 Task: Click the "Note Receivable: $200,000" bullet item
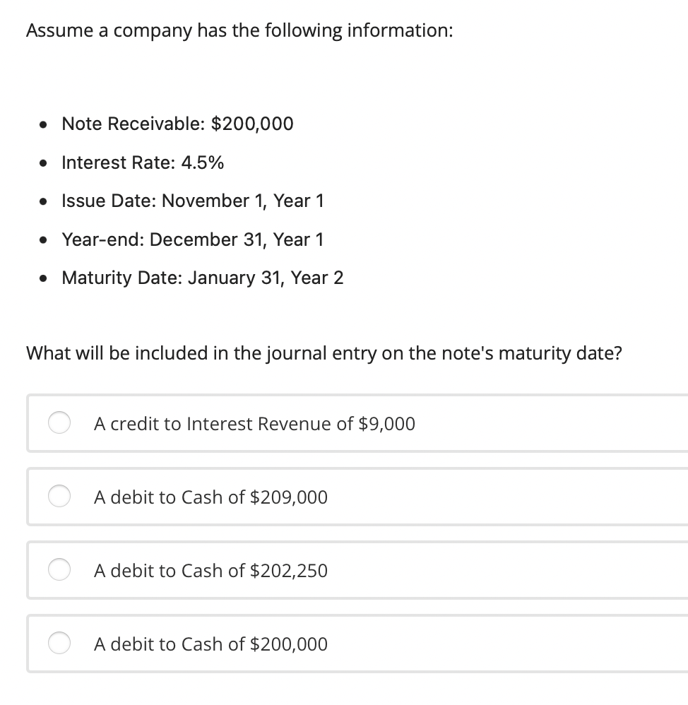[177, 124]
